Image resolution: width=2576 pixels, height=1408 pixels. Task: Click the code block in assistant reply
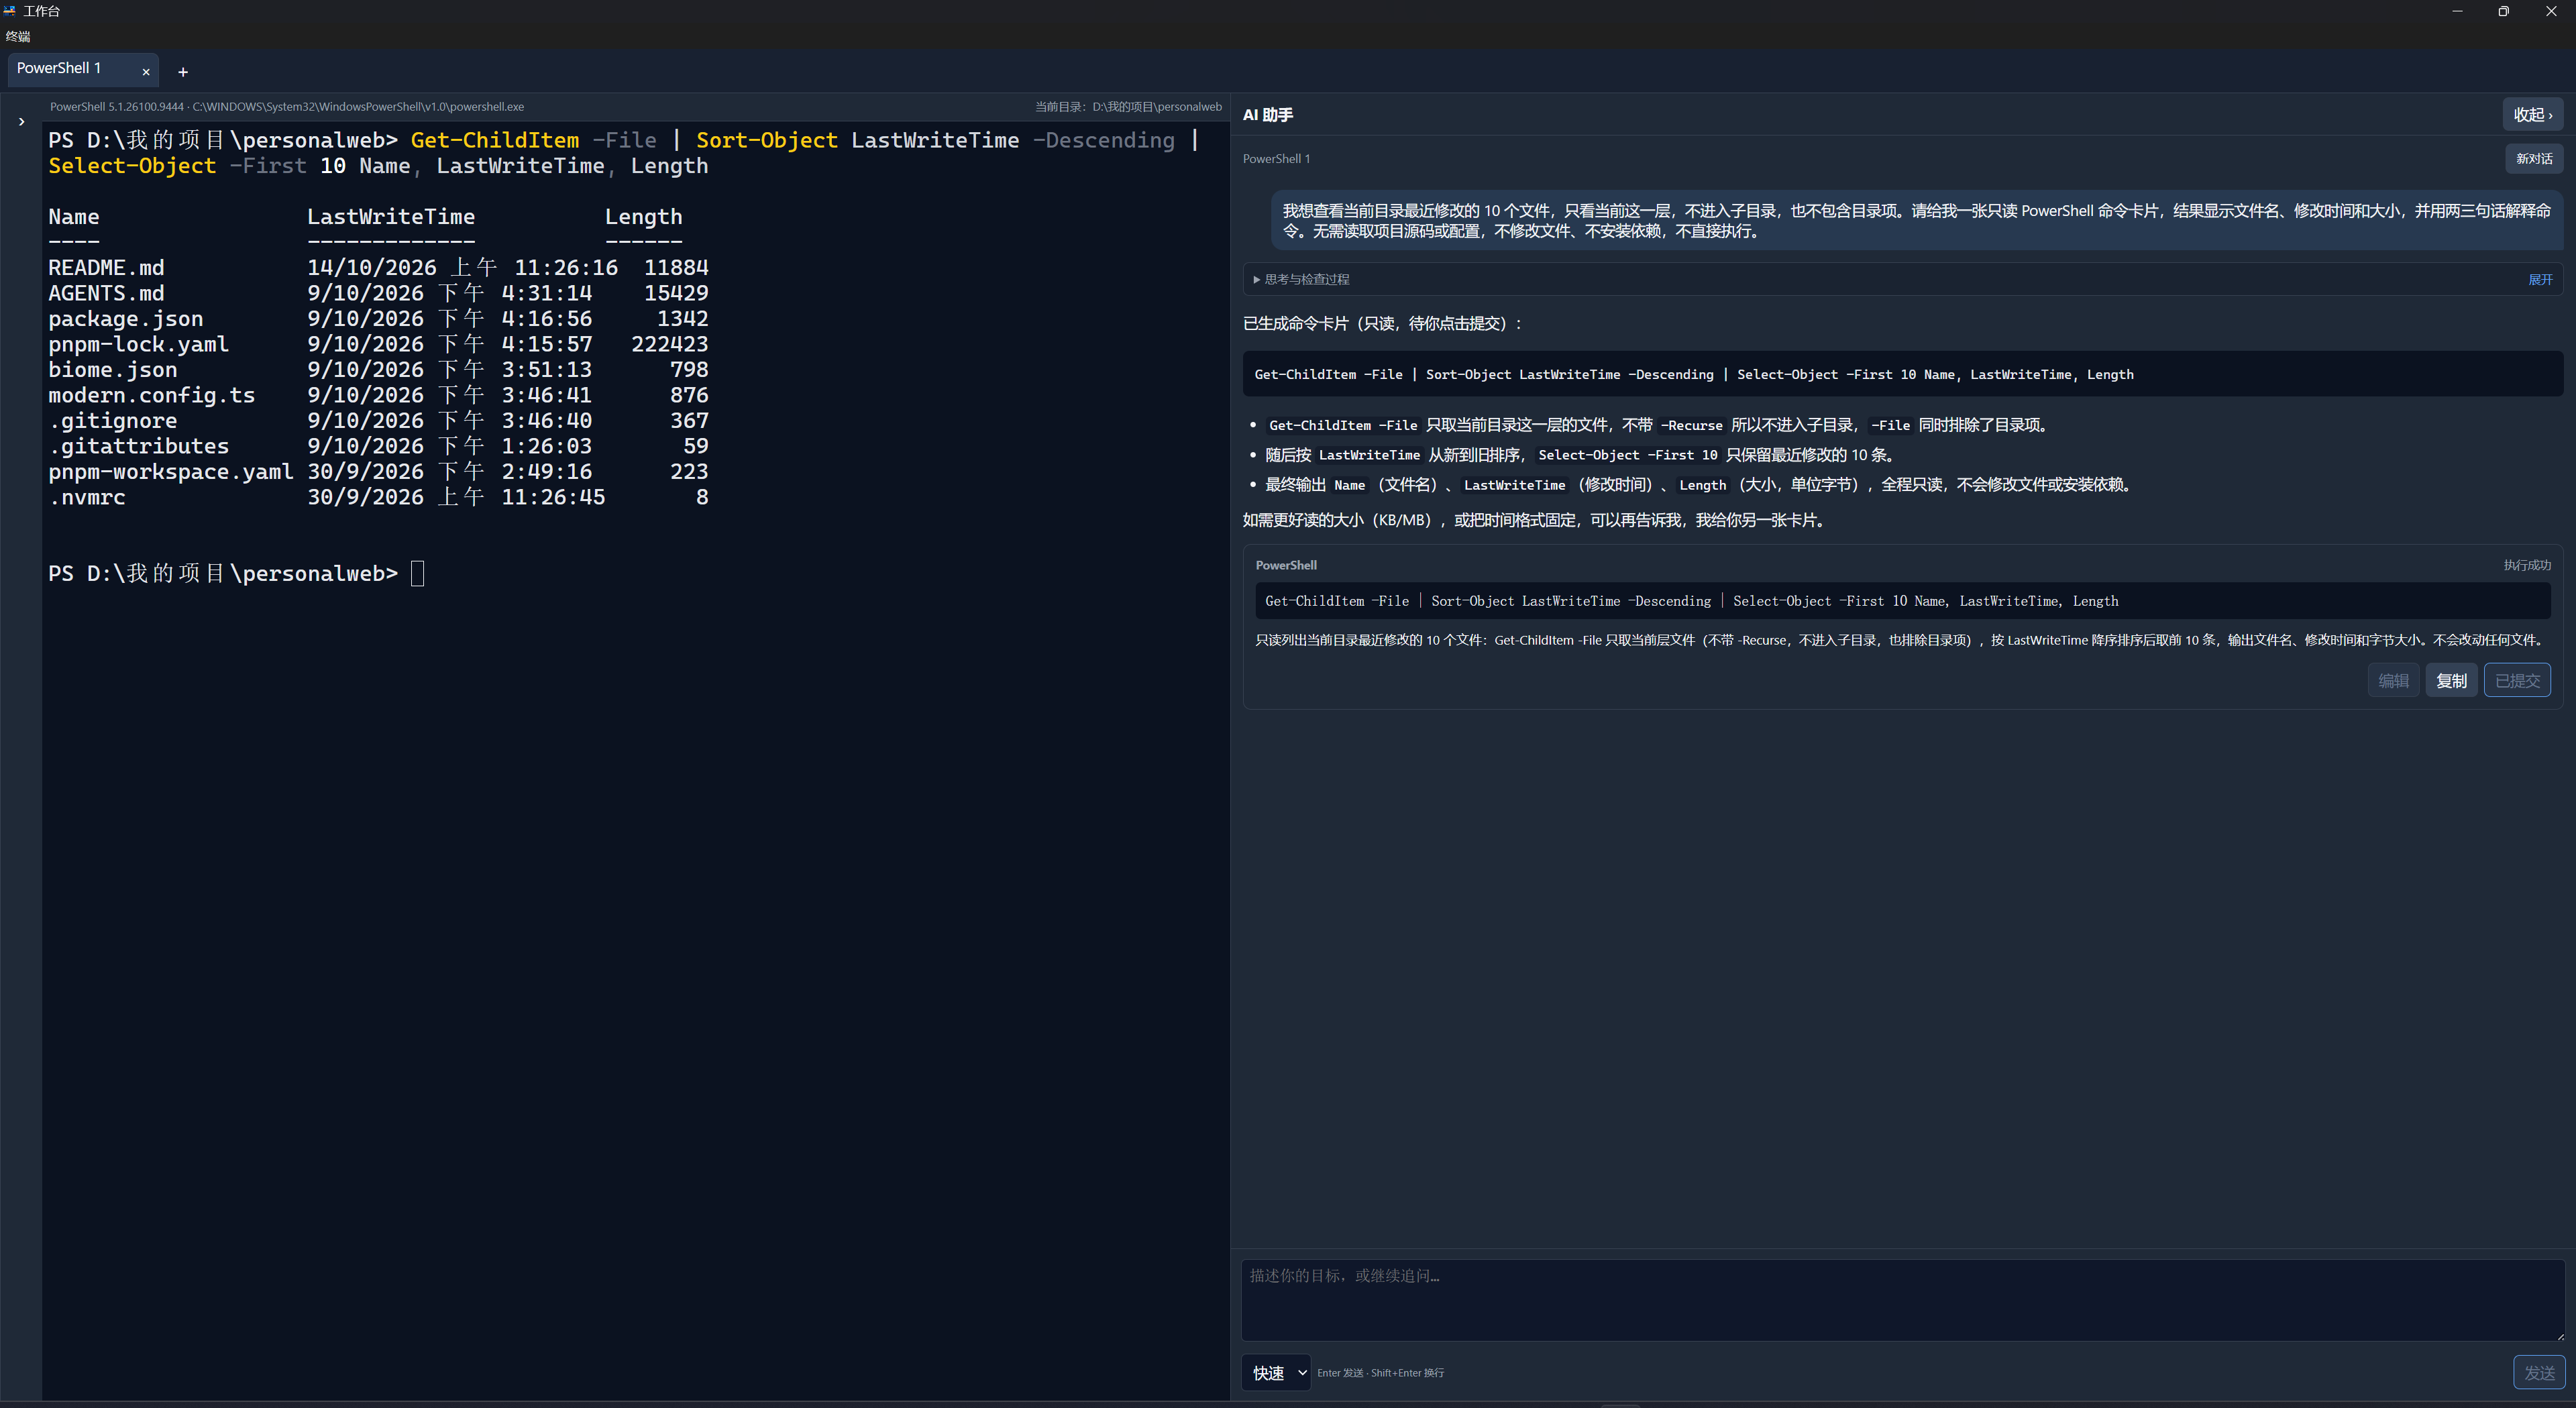coord(1902,375)
